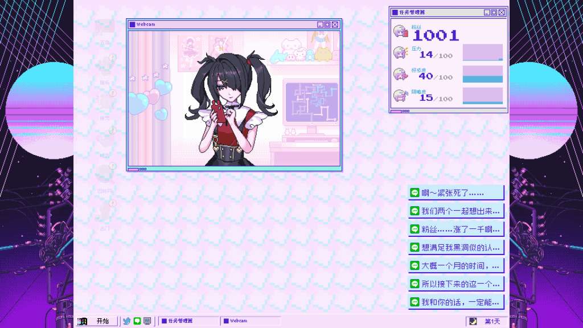Open the 开始 start menu

coord(97,321)
